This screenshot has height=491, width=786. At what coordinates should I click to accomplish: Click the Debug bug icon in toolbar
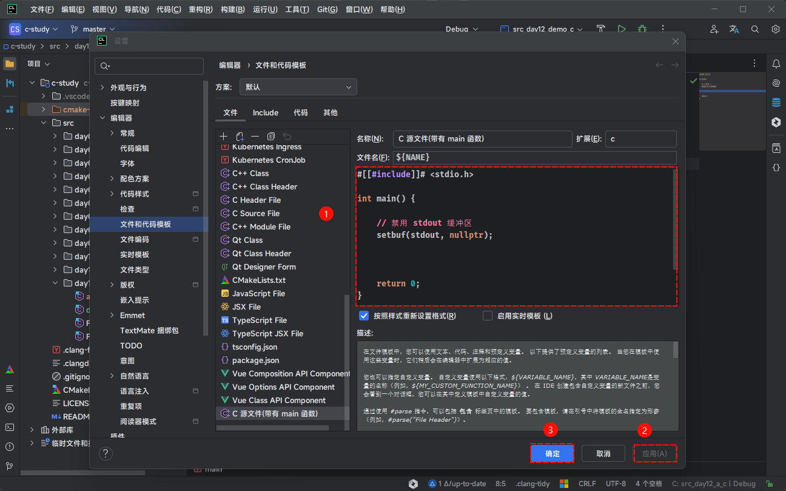click(642, 29)
